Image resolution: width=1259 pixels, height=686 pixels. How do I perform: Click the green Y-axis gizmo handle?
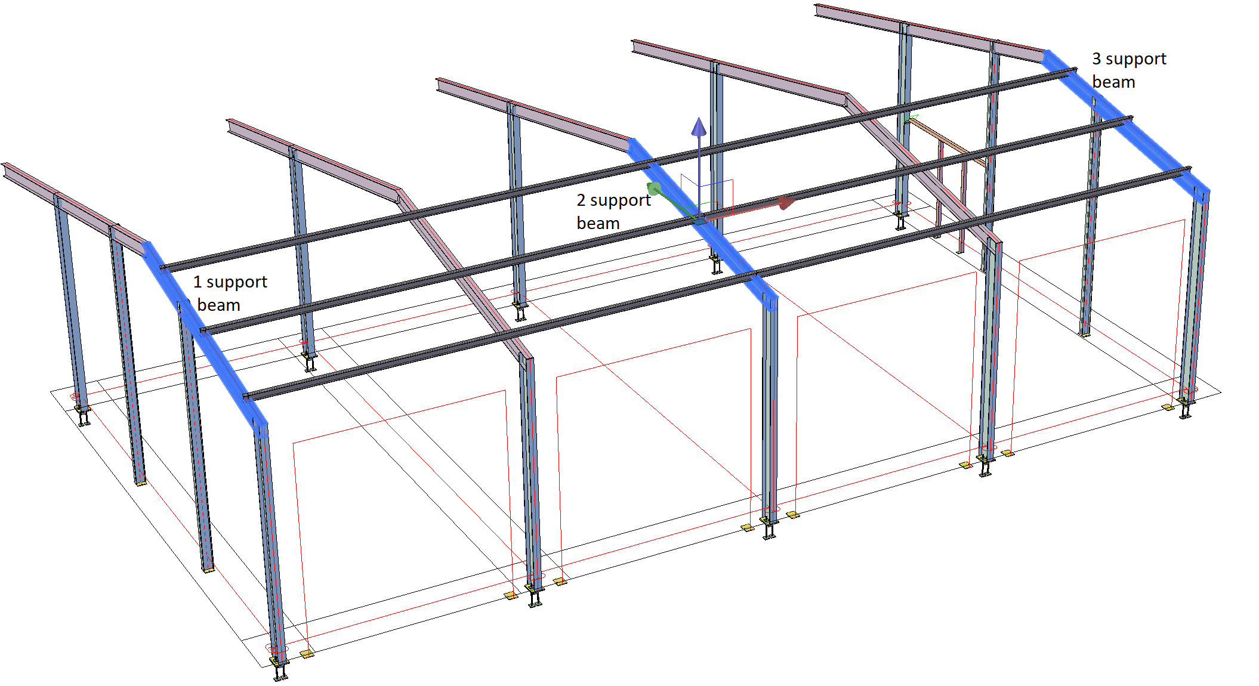(654, 189)
